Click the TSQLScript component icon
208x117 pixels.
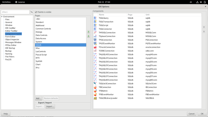tap(95, 25)
